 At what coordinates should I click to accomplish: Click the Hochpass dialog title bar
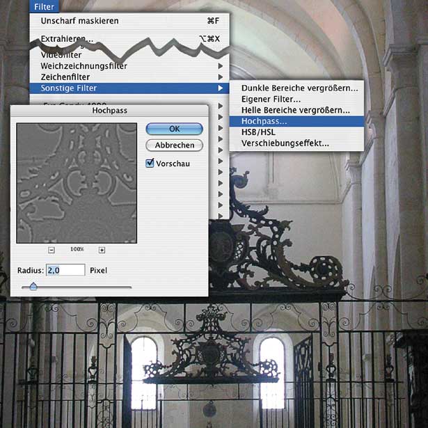tap(109, 110)
